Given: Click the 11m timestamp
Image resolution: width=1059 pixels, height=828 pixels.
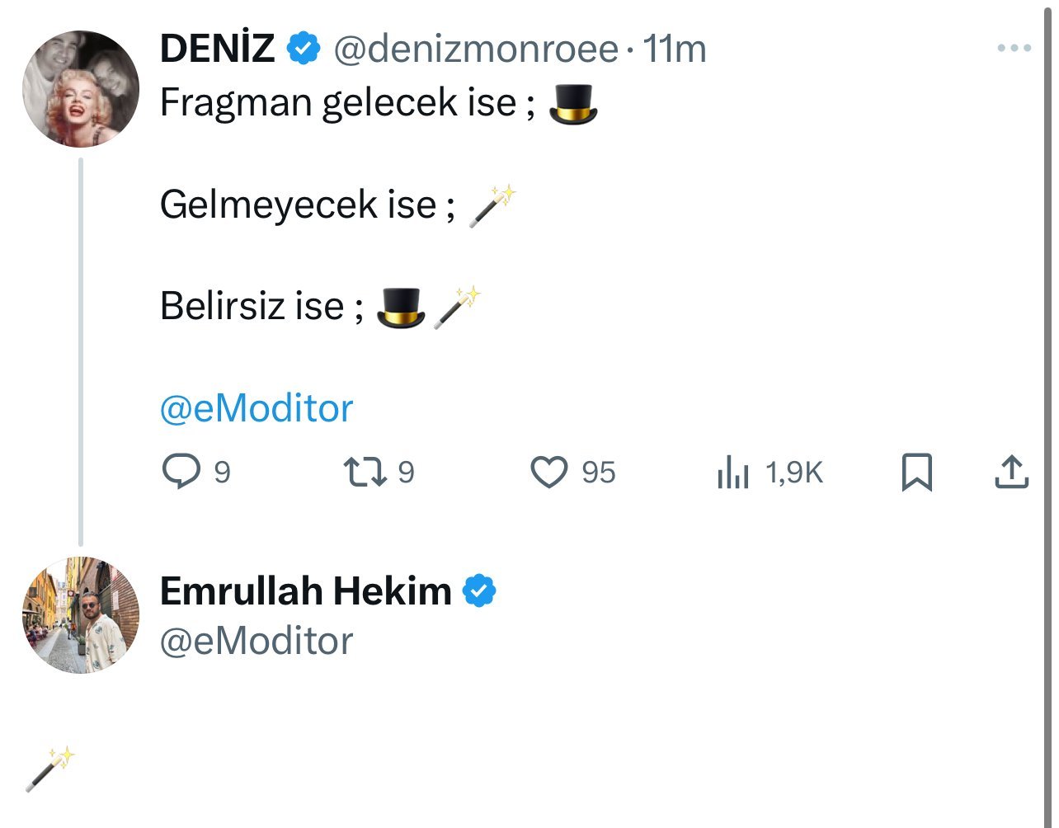Looking at the screenshot, I should point(675,49).
